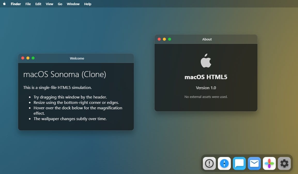Click 'Hover over the dock below' bullet

click(78, 111)
